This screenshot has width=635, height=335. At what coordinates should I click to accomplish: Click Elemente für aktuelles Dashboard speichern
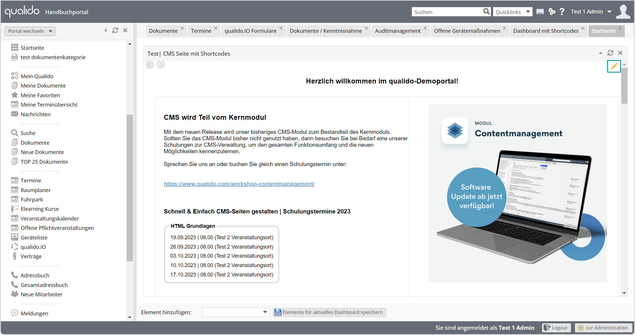click(x=329, y=312)
